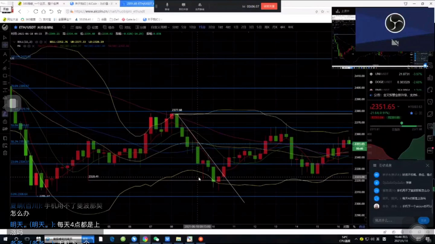The height and width of the screenshot is (244, 435).
Task: Select the UNI/USDT row in watchlist
Action: pos(396,74)
